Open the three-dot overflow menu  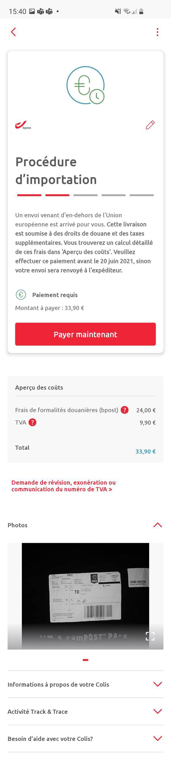click(x=158, y=32)
